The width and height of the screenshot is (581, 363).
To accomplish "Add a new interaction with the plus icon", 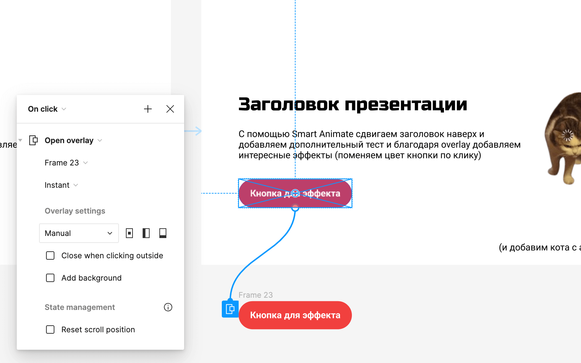I will [148, 109].
